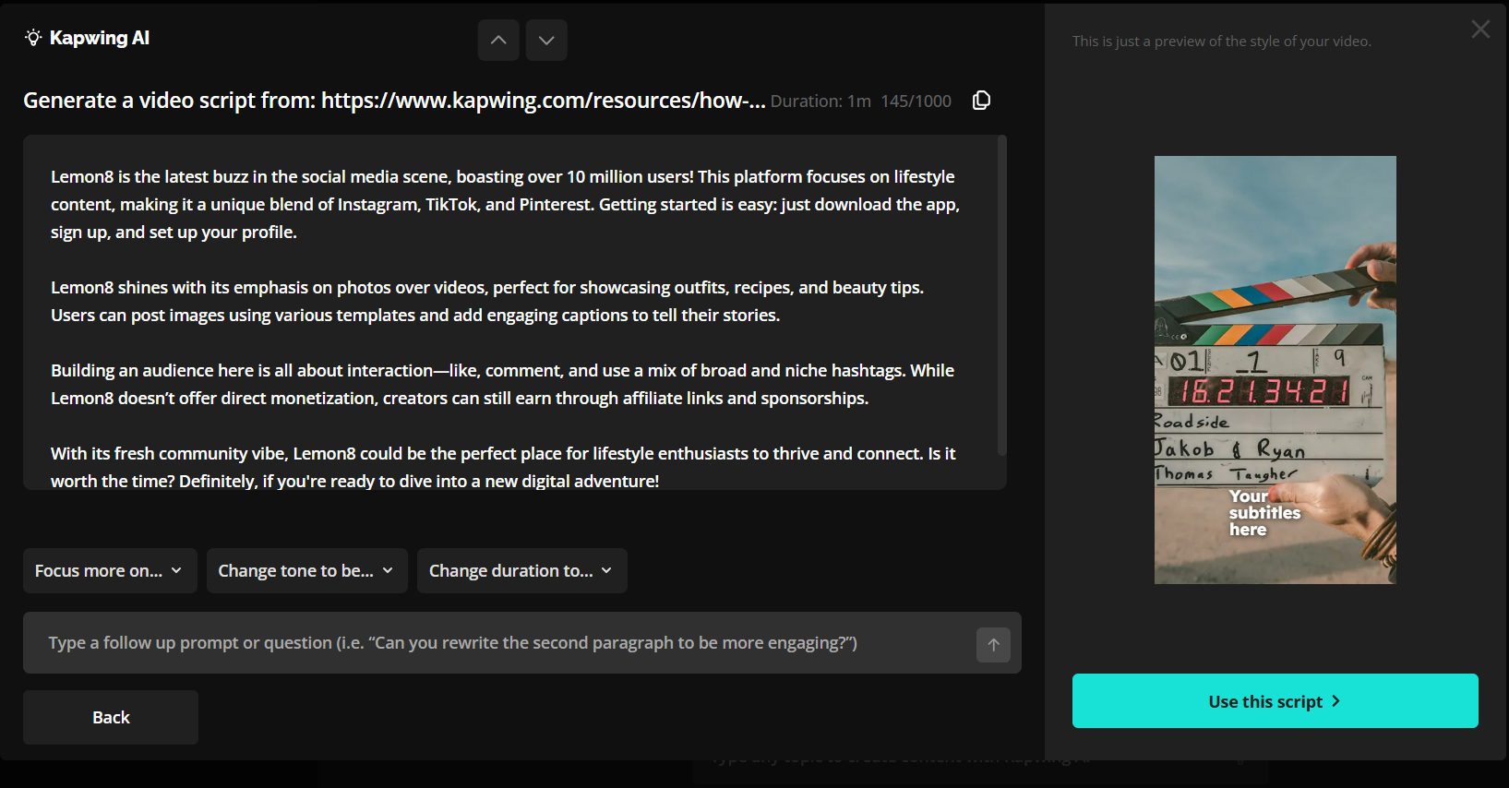Image resolution: width=1509 pixels, height=788 pixels.
Task: Open the "Focus more on..." dropdown
Action: click(110, 571)
